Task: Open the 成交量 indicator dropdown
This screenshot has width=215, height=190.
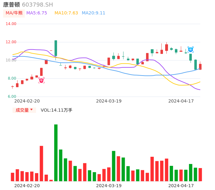Action: pyautogui.click(x=22, y=110)
